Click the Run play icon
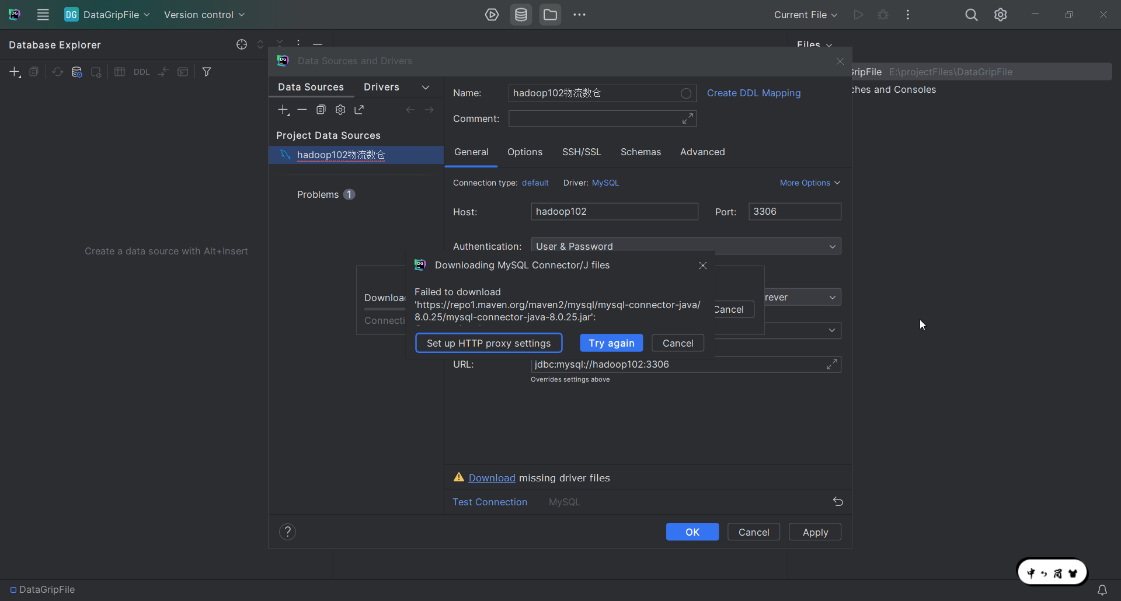 [858, 15]
